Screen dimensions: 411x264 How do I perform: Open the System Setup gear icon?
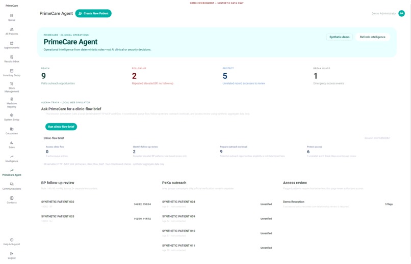pyautogui.click(x=12, y=115)
